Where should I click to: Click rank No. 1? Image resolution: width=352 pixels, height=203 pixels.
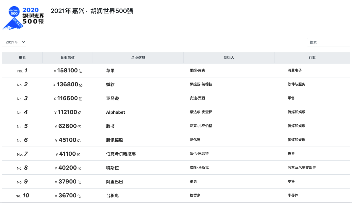(x=22, y=71)
